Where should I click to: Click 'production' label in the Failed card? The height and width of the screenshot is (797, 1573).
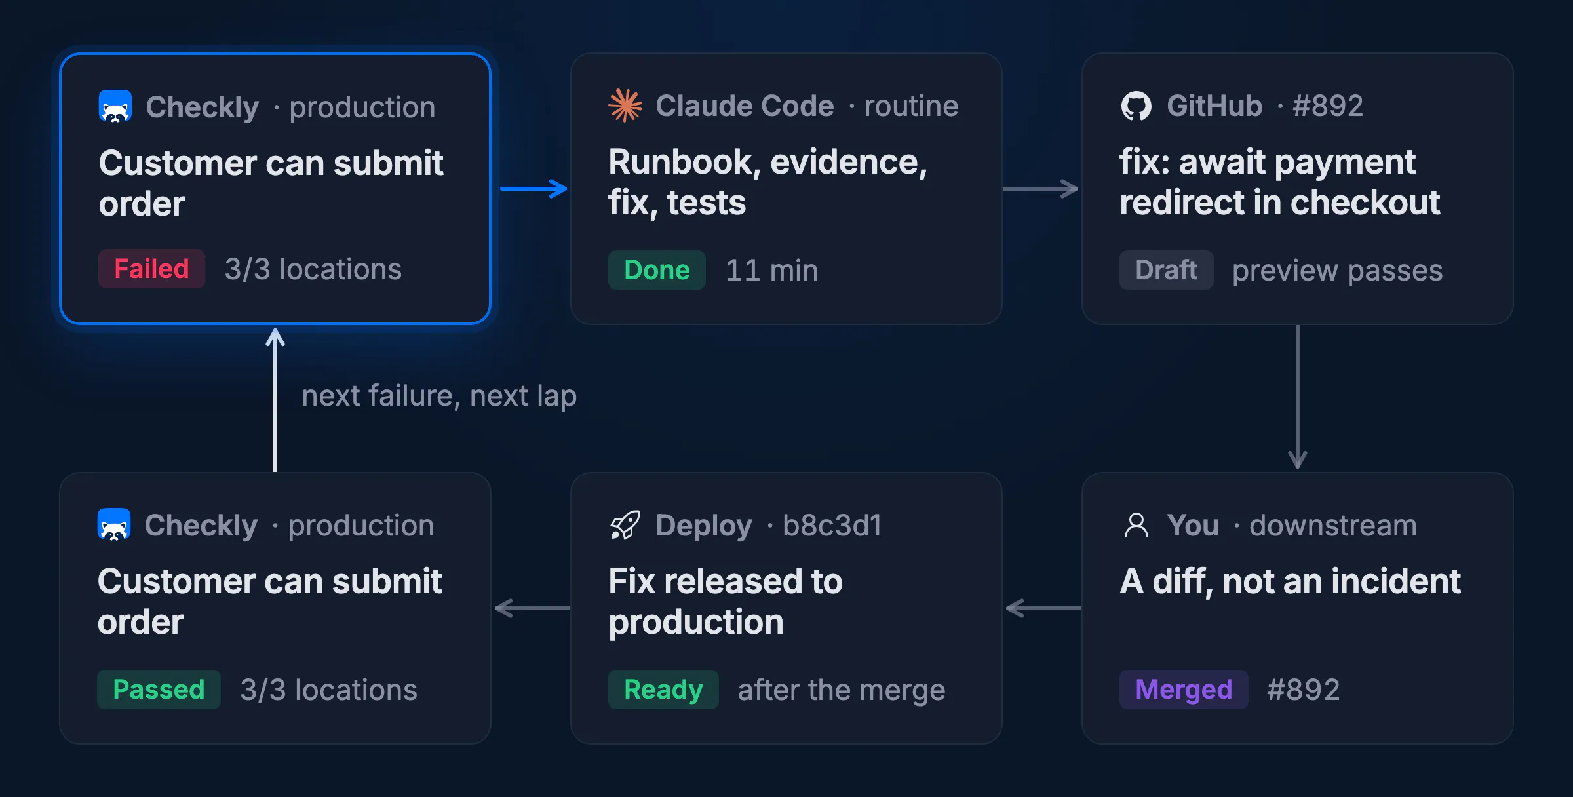pos(362,108)
